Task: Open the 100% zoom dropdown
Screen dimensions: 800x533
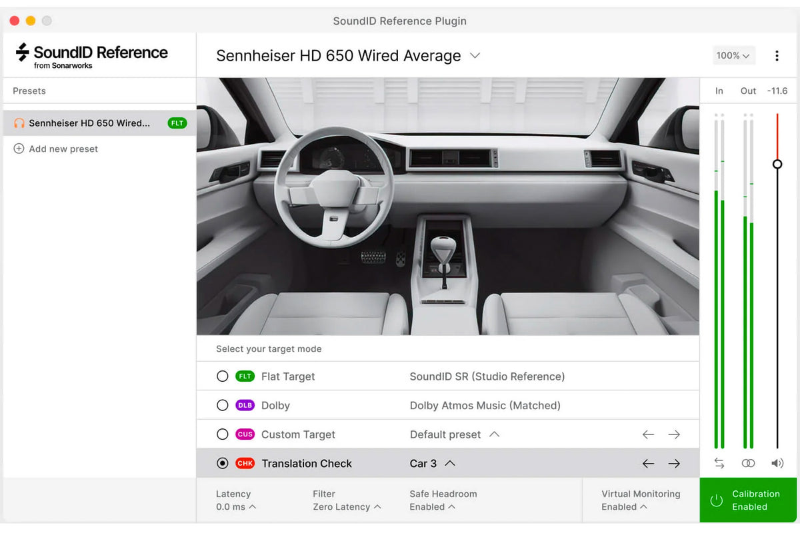Action: [733, 56]
